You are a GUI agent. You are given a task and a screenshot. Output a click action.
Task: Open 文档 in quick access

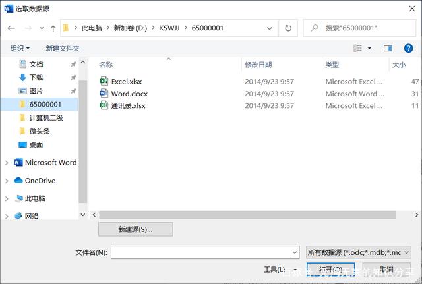pos(36,64)
